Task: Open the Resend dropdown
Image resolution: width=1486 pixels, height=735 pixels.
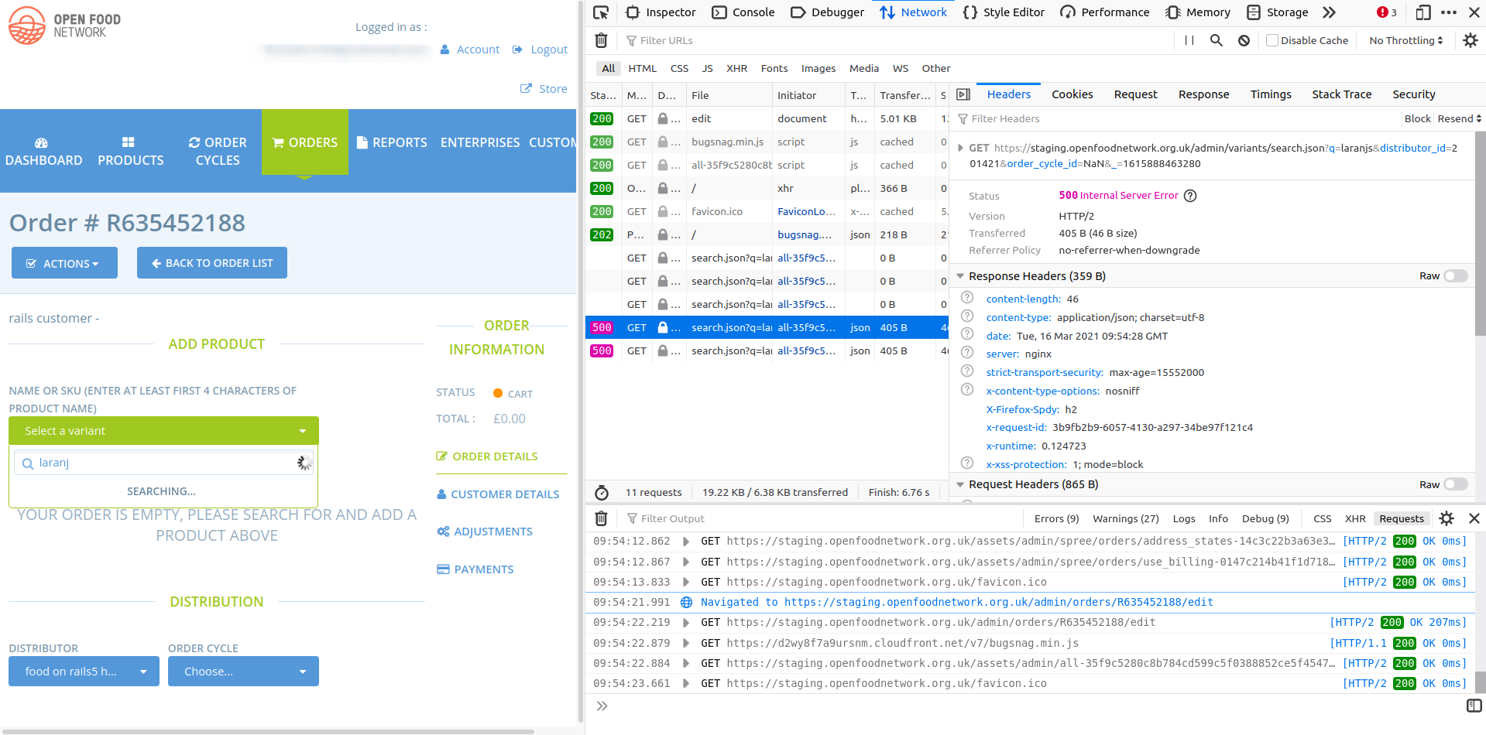Action: [1459, 118]
